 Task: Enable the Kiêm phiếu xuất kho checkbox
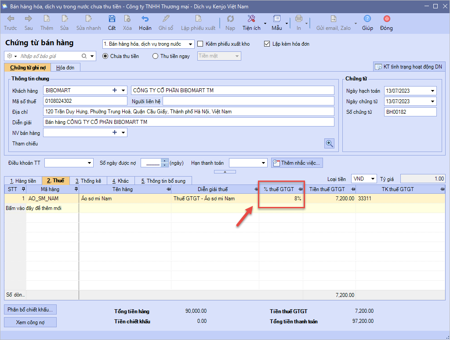click(200, 44)
